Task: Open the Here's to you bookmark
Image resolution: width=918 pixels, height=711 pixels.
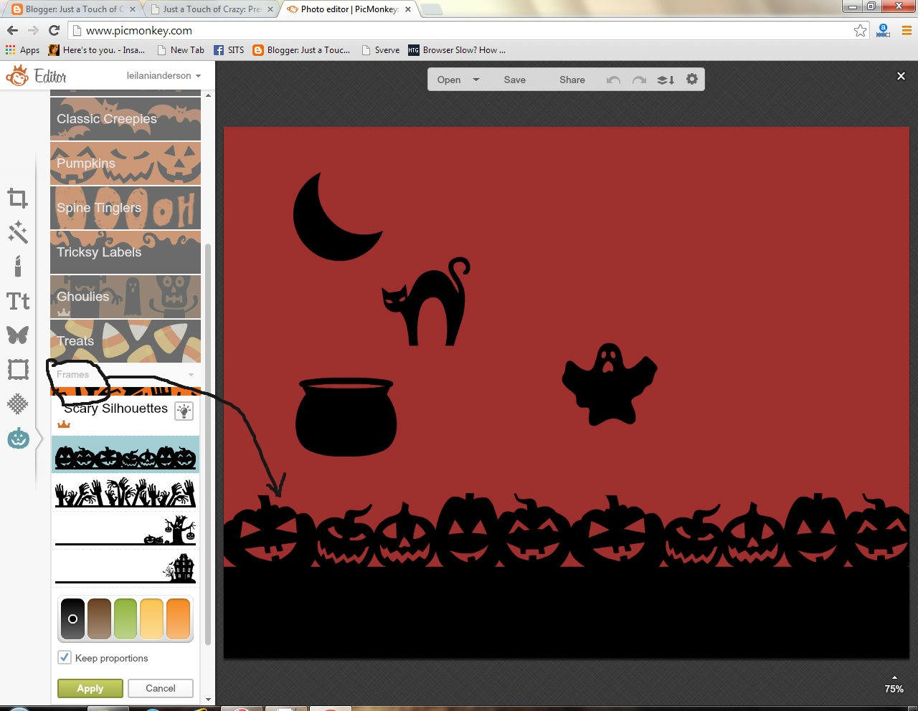Action: [96, 50]
